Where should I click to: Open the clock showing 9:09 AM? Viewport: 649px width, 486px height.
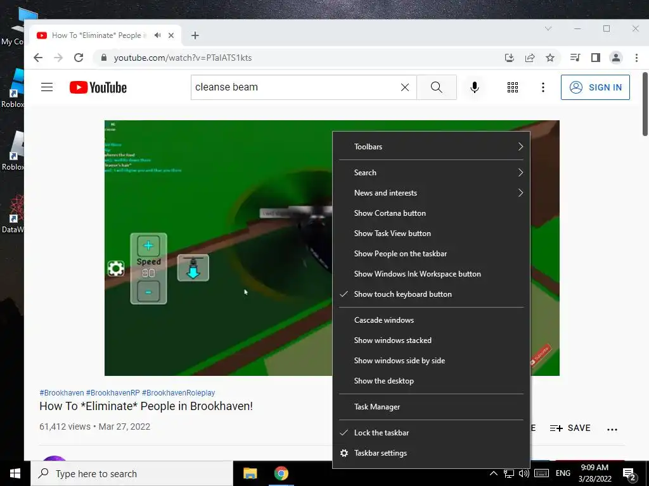pyautogui.click(x=594, y=473)
